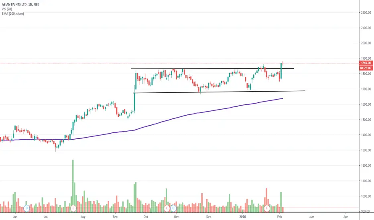
Task: Click the Apr label on time axis
Action: [346, 217]
